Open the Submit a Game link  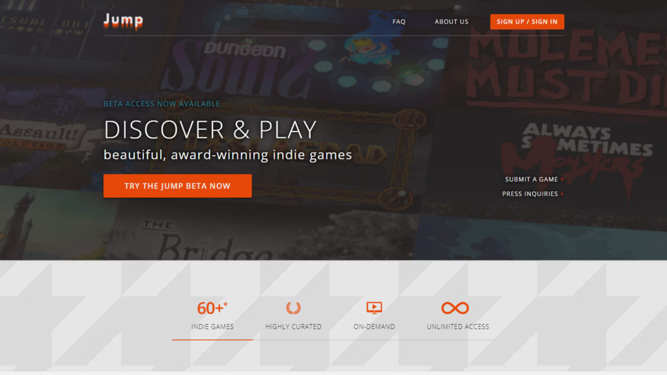534,180
